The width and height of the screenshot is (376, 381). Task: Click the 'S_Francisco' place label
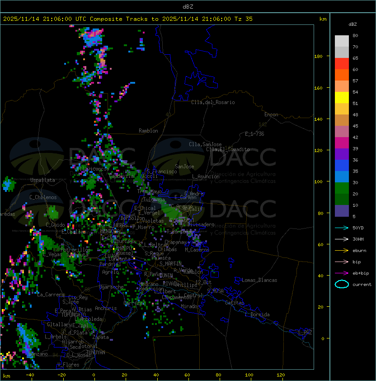pyautogui.click(x=162, y=171)
